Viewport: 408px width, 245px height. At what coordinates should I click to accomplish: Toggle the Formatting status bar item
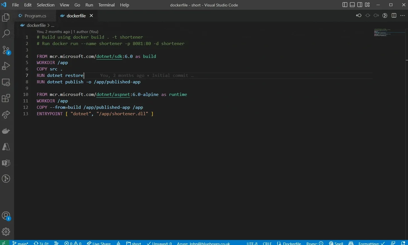(372, 243)
